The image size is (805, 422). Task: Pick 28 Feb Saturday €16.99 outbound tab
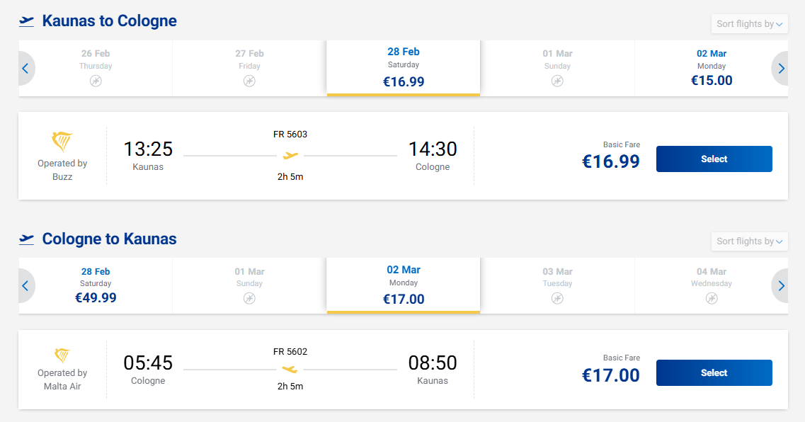click(x=404, y=68)
